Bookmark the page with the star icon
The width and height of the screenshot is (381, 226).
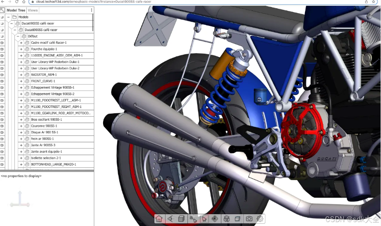(374, 1)
